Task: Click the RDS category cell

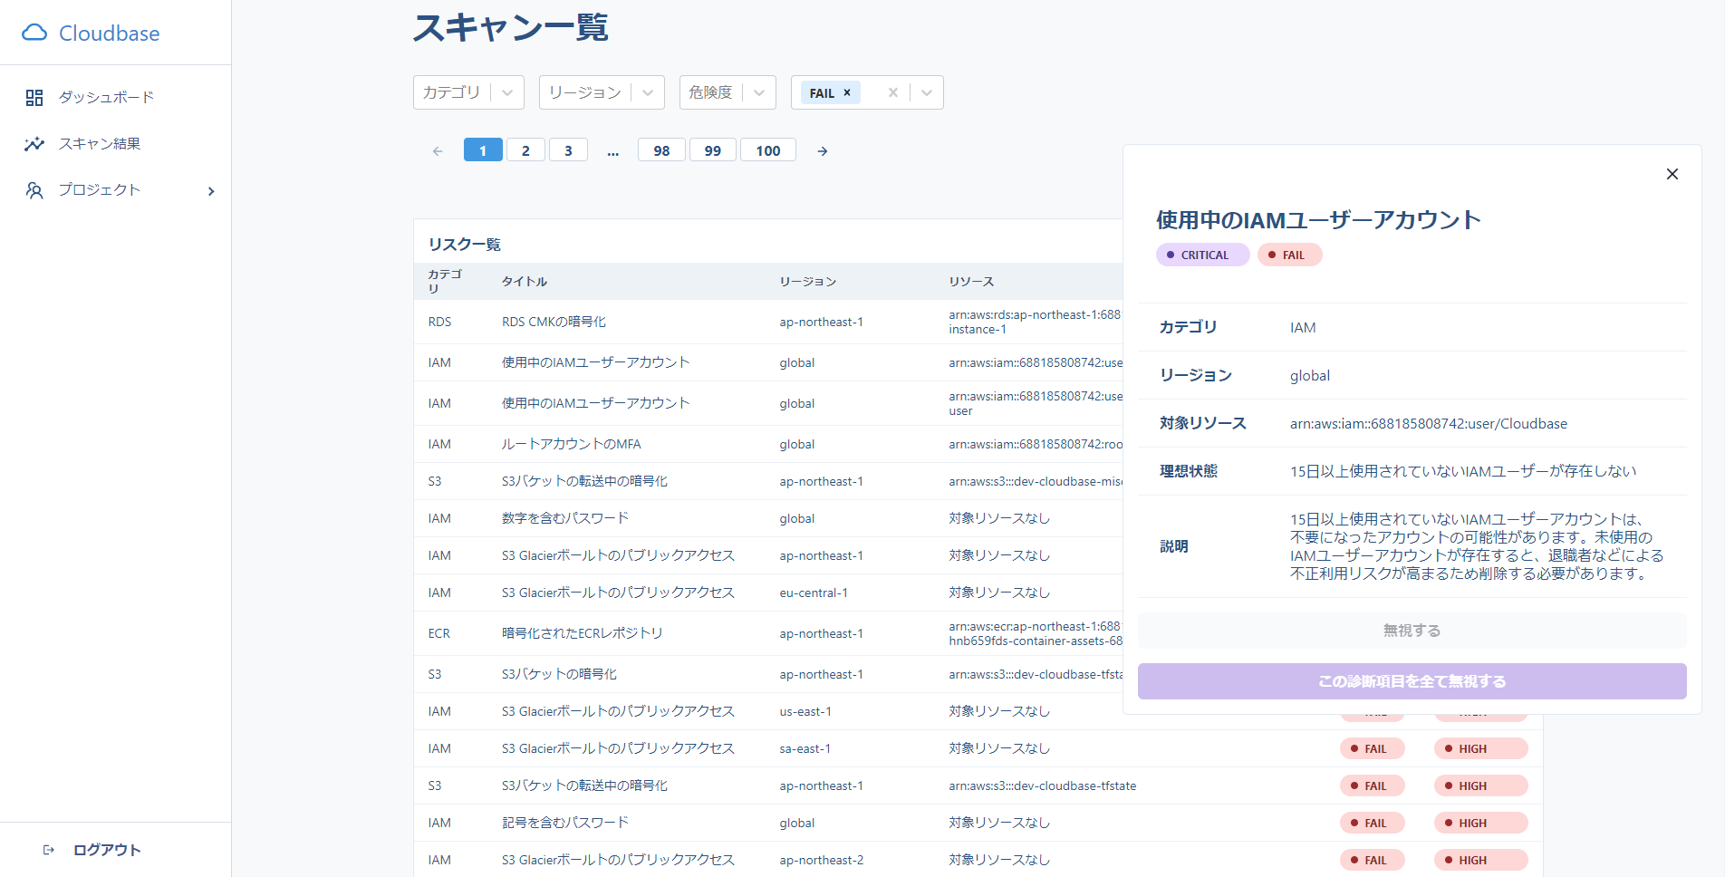Action: click(439, 322)
